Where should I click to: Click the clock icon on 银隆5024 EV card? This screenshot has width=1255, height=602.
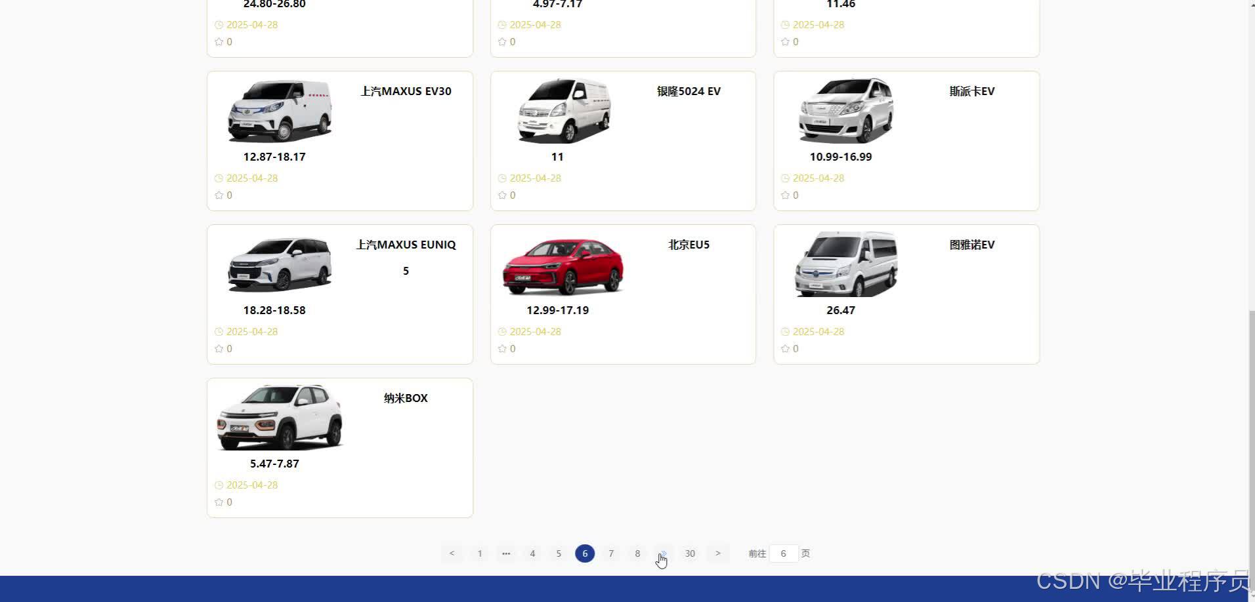[502, 178]
